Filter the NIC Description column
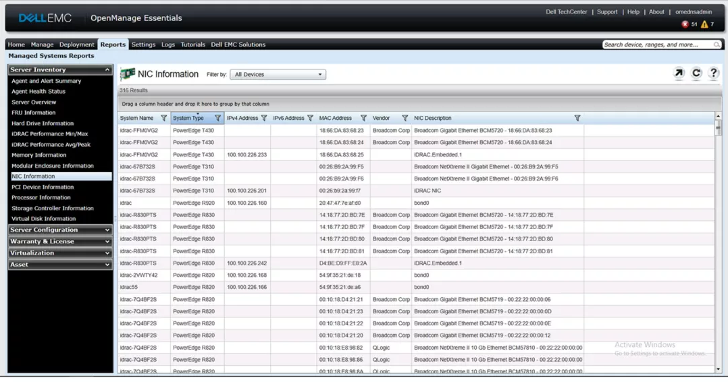The height and width of the screenshot is (382, 728). click(577, 118)
